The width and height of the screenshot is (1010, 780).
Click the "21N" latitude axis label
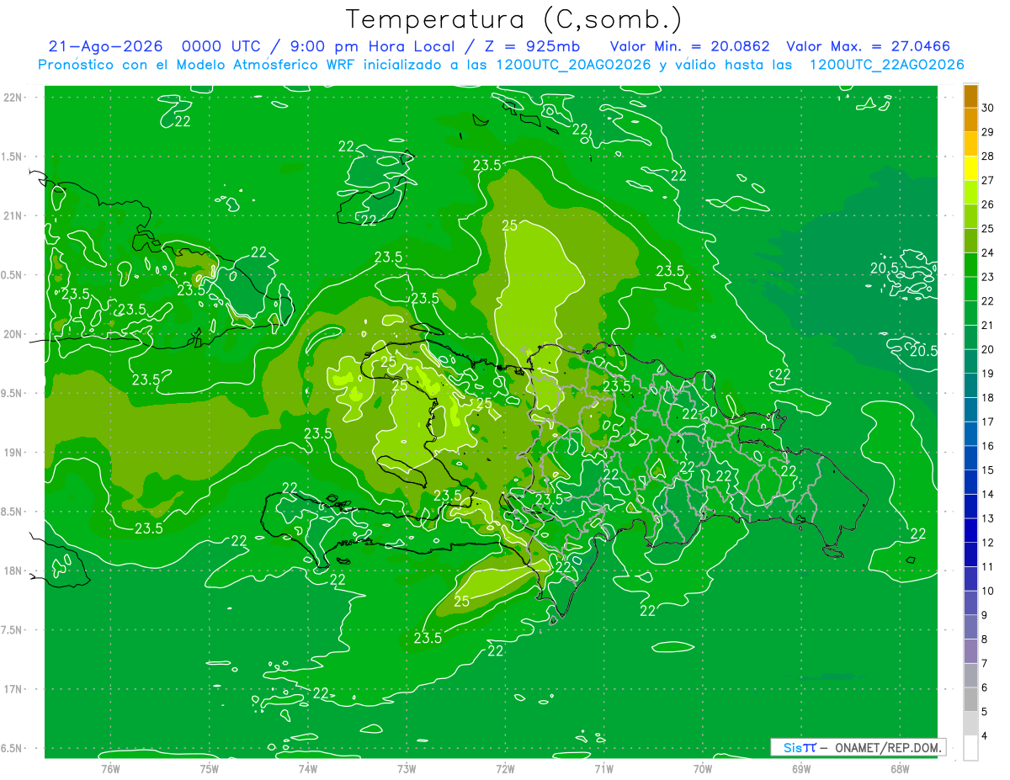(13, 216)
